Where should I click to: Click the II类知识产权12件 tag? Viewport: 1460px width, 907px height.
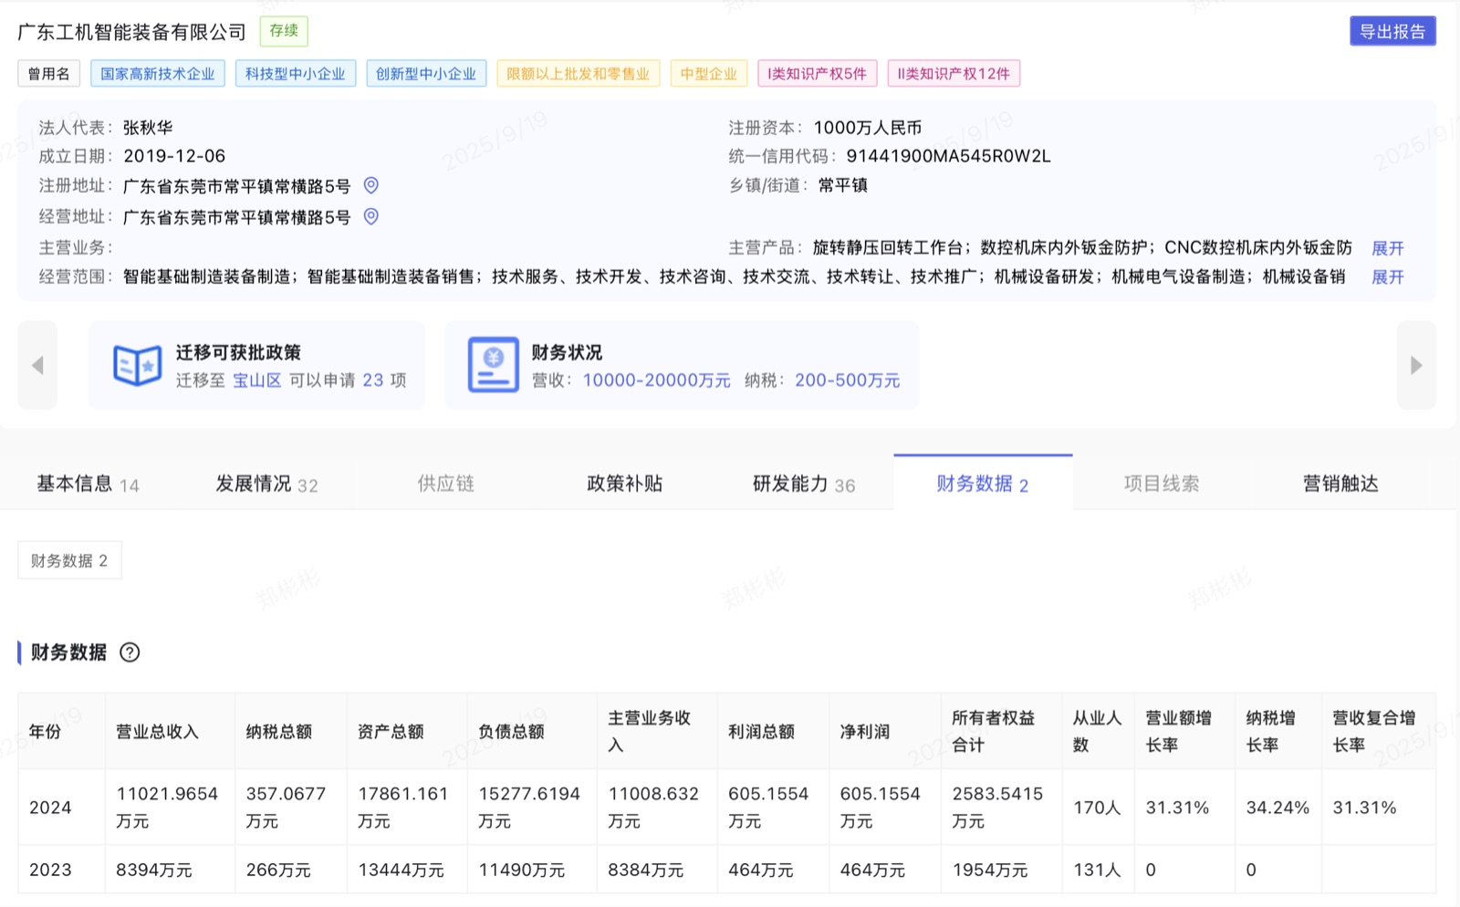pos(954,74)
